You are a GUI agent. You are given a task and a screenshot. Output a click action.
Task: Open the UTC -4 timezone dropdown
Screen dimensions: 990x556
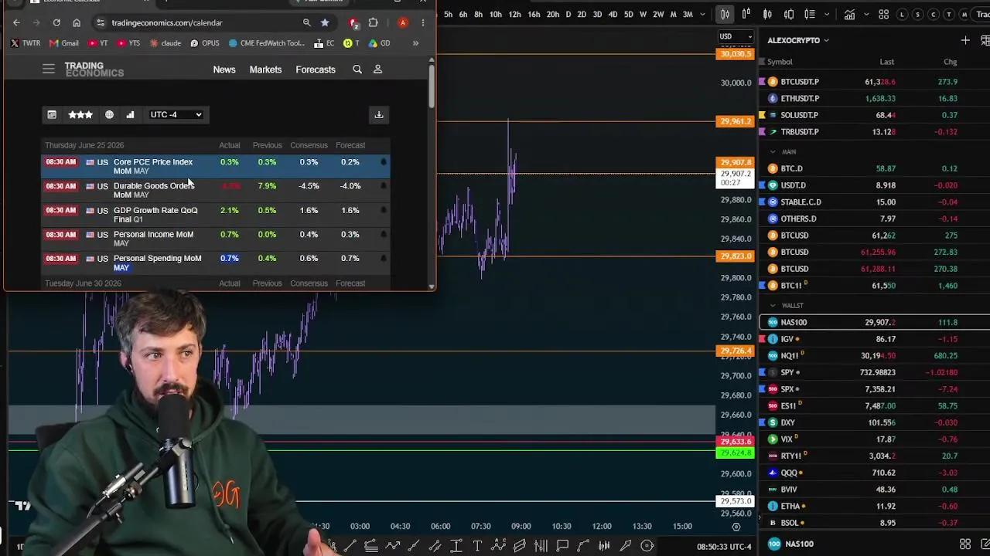pyautogui.click(x=176, y=114)
